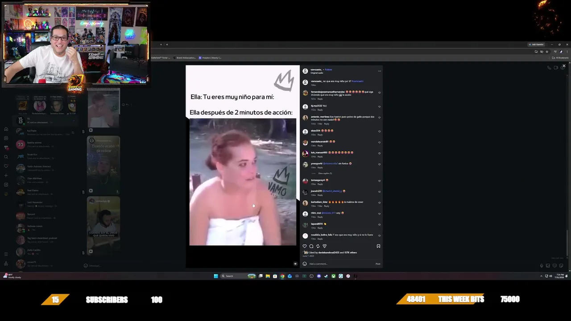Start a video call with the camera icon
Viewport: 571px width, 321px height.
[x=556, y=68]
